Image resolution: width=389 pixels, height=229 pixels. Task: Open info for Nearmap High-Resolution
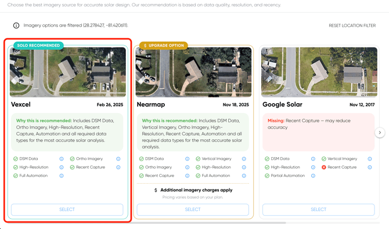point(244,168)
